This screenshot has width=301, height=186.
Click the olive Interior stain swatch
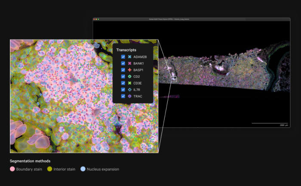(49, 169)
